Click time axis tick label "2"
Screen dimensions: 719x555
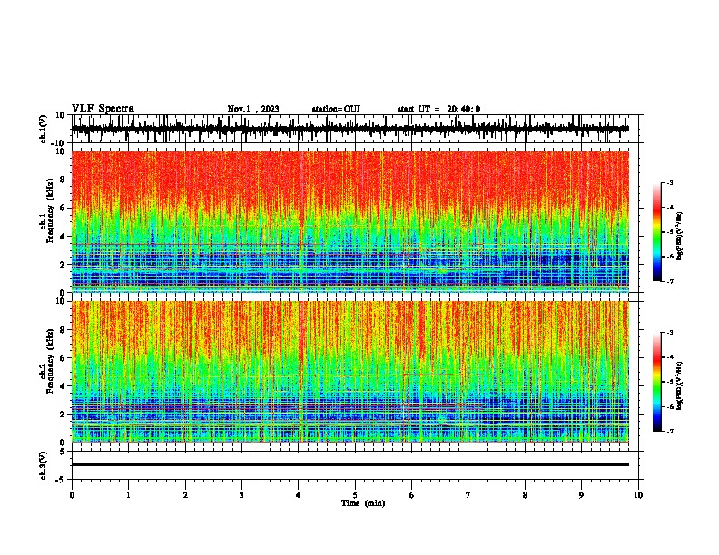(185, 495)
